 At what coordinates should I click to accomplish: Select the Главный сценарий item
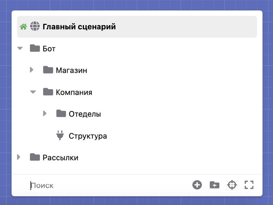[137, 27]
